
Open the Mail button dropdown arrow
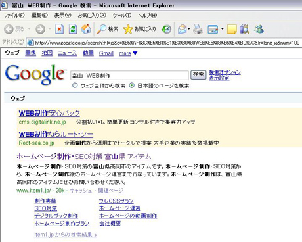coord(188,29)
